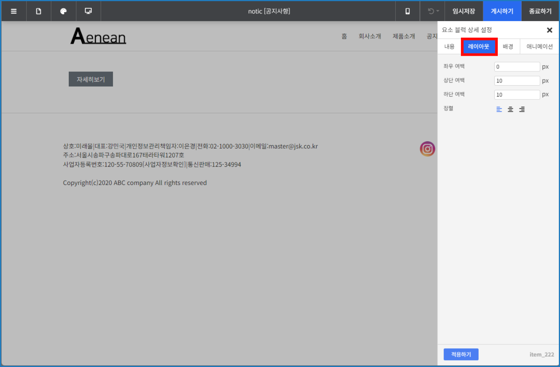This screenshot has width=560, height=367.
Task: Click 게시하기 to publish
Action: 502,11
